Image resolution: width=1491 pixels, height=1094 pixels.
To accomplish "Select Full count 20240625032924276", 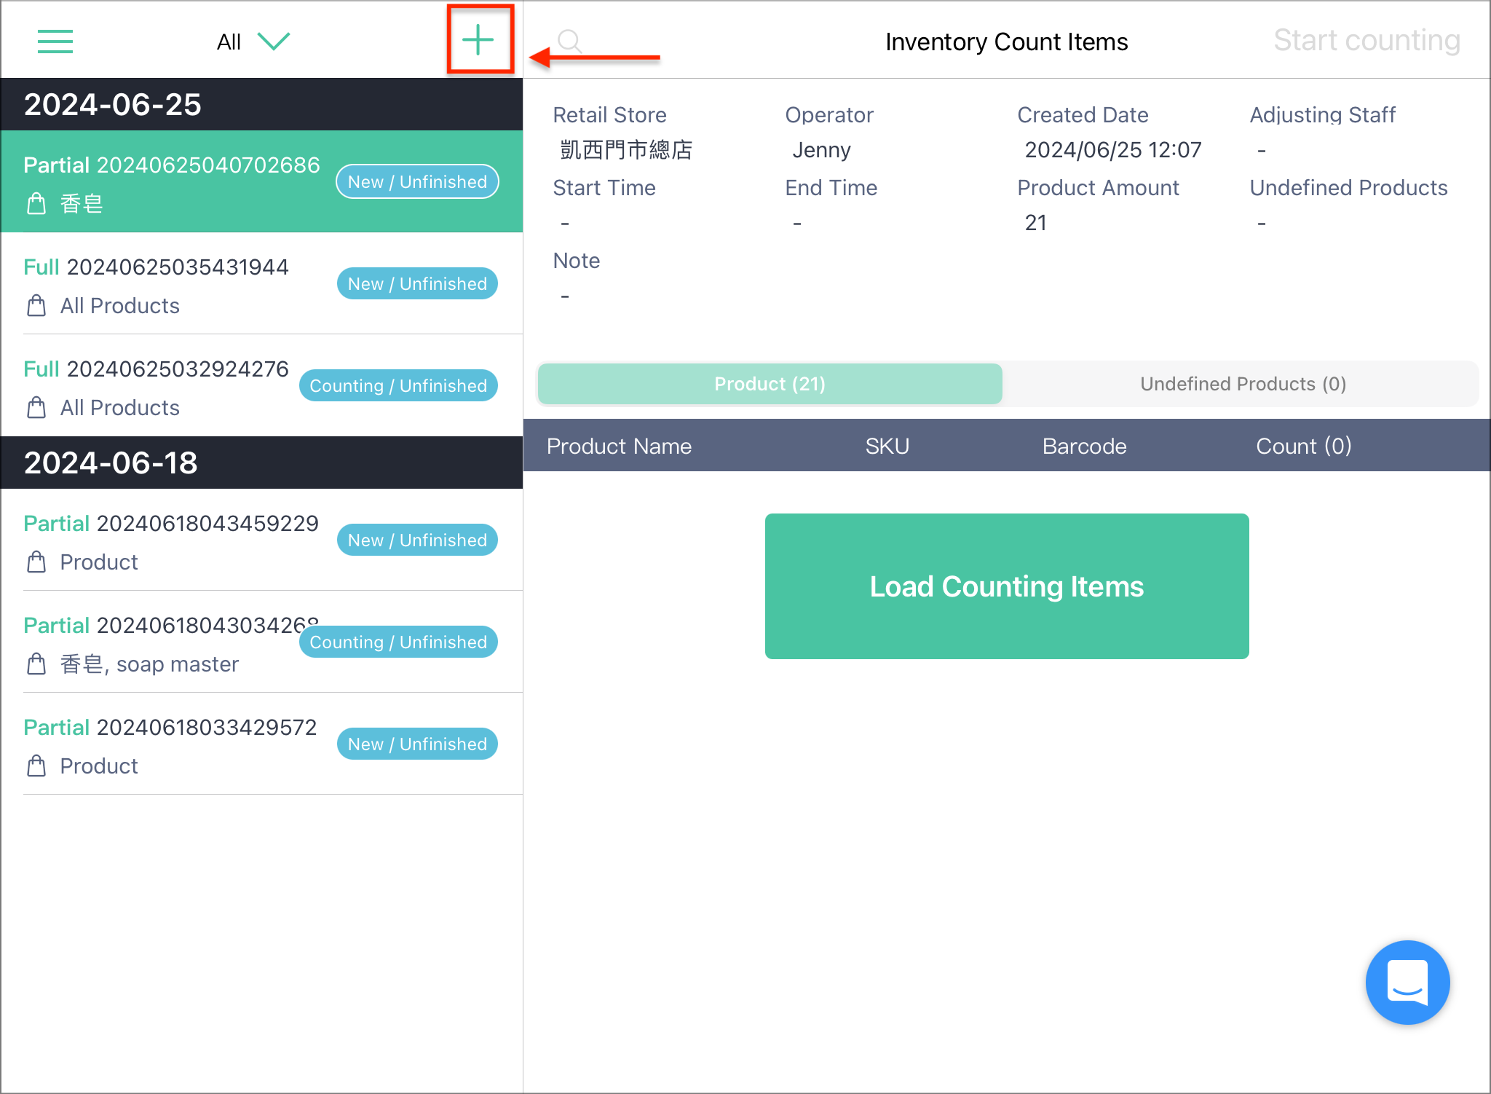I will click(x=262, y=386).
